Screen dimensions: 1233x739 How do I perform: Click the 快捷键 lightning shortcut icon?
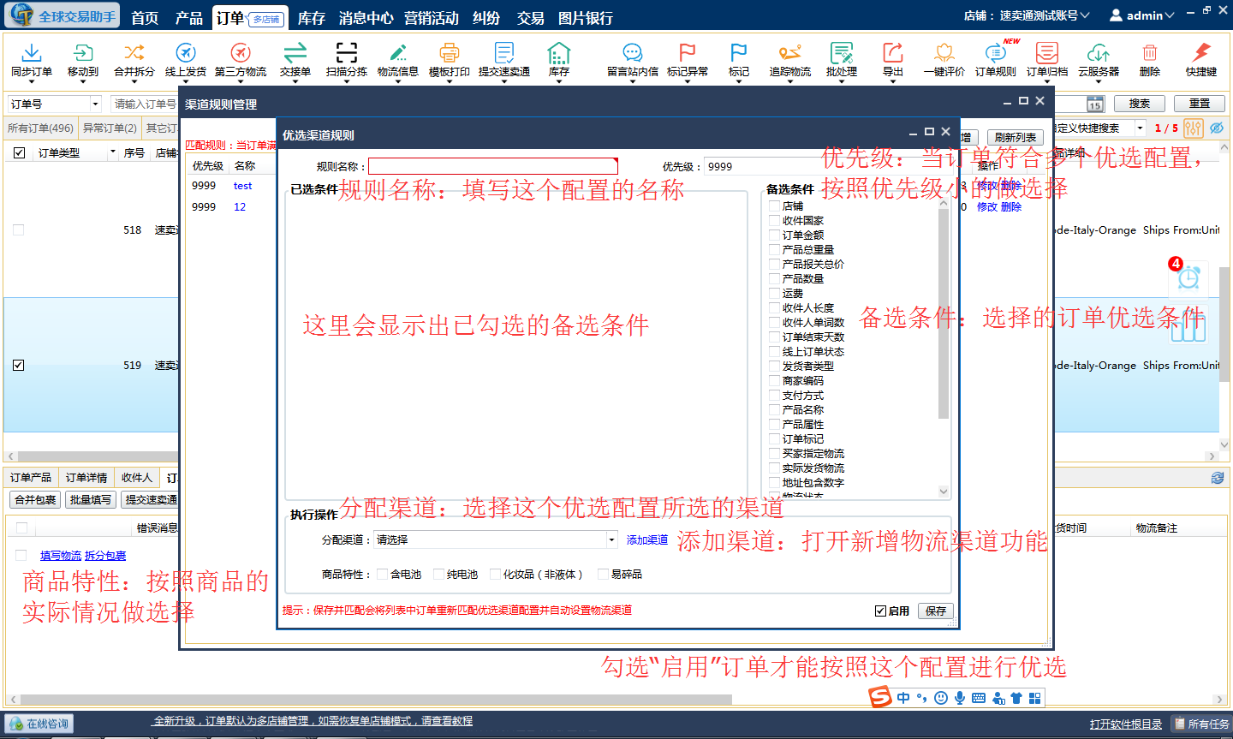point(1201,53)
